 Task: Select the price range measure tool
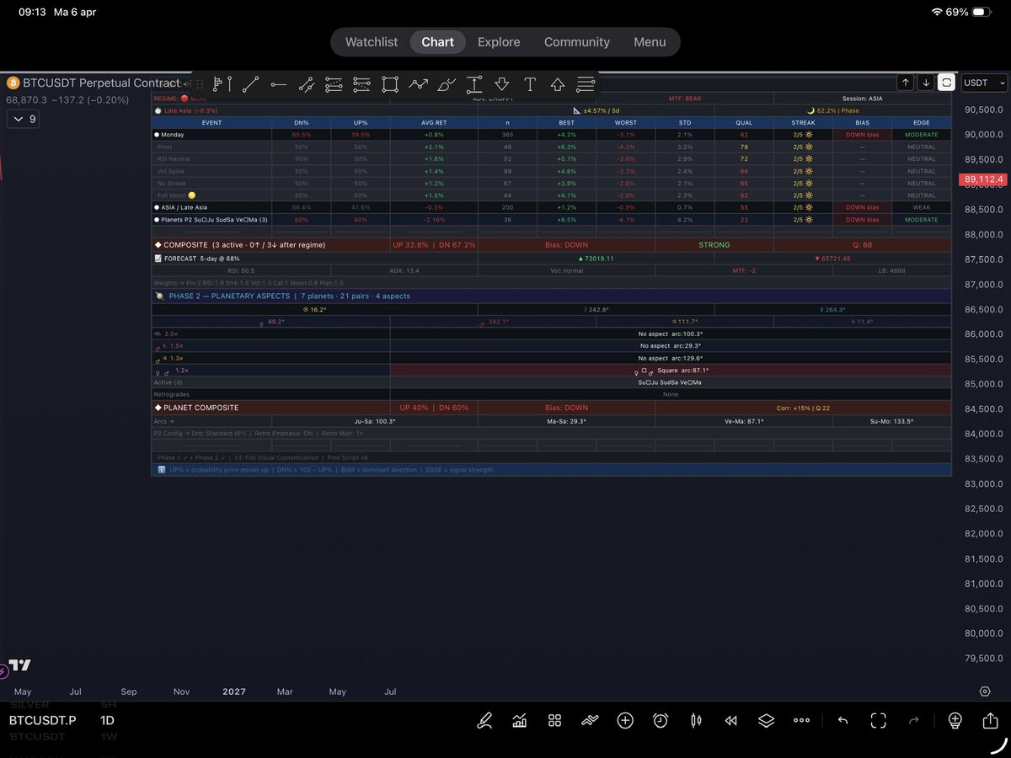coord(474,83)
